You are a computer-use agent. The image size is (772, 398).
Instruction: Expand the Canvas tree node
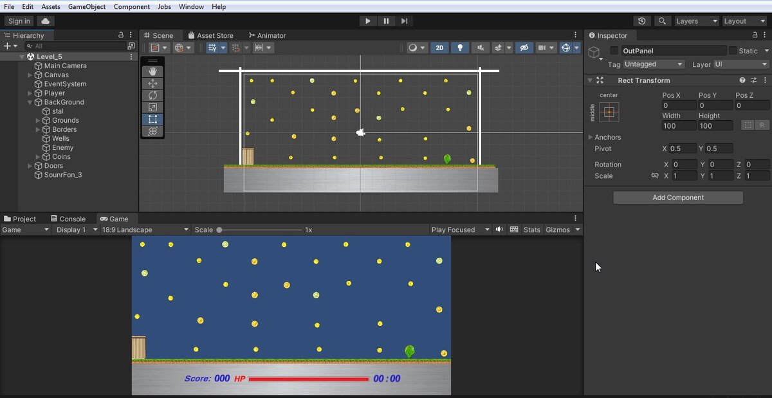30,75
